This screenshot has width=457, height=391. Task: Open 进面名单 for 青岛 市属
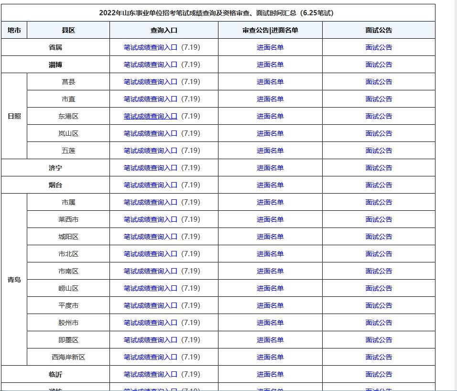(270, 202)
